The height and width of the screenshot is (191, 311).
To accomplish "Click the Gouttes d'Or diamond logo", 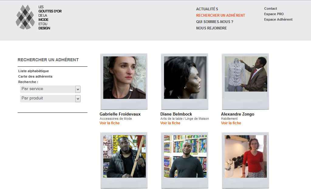I will pyautogui.click(x=25, y=17).
